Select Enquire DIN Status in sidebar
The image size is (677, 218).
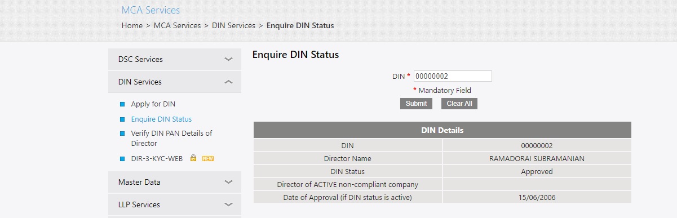(161, 119)
